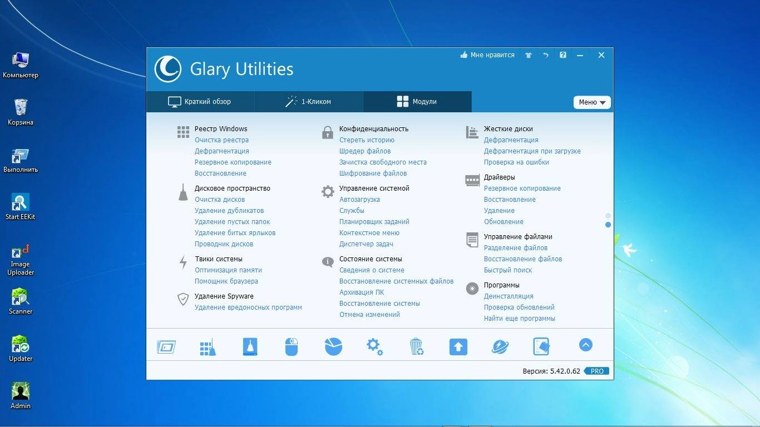
Task: Open Шредер файлов link
Action: [x=365, y=151]
